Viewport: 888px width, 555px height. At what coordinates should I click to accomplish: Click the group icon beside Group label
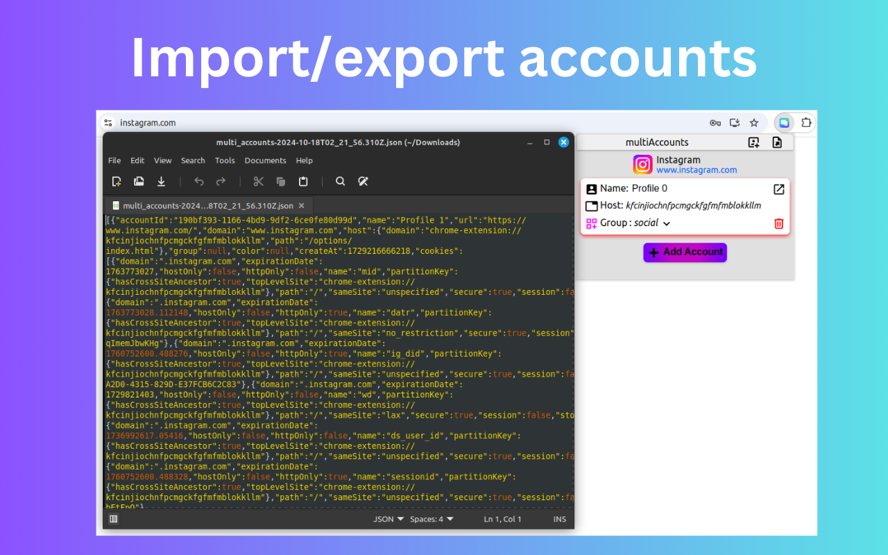[592, 223]
